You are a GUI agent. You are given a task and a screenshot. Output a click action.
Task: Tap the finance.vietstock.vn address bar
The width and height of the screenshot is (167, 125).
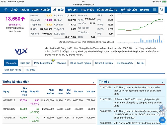[x=83, y=5]
